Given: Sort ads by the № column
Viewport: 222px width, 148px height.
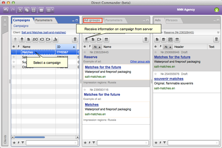Looking at the screenshot, I should pyautogui.click(x=168, y=47).
